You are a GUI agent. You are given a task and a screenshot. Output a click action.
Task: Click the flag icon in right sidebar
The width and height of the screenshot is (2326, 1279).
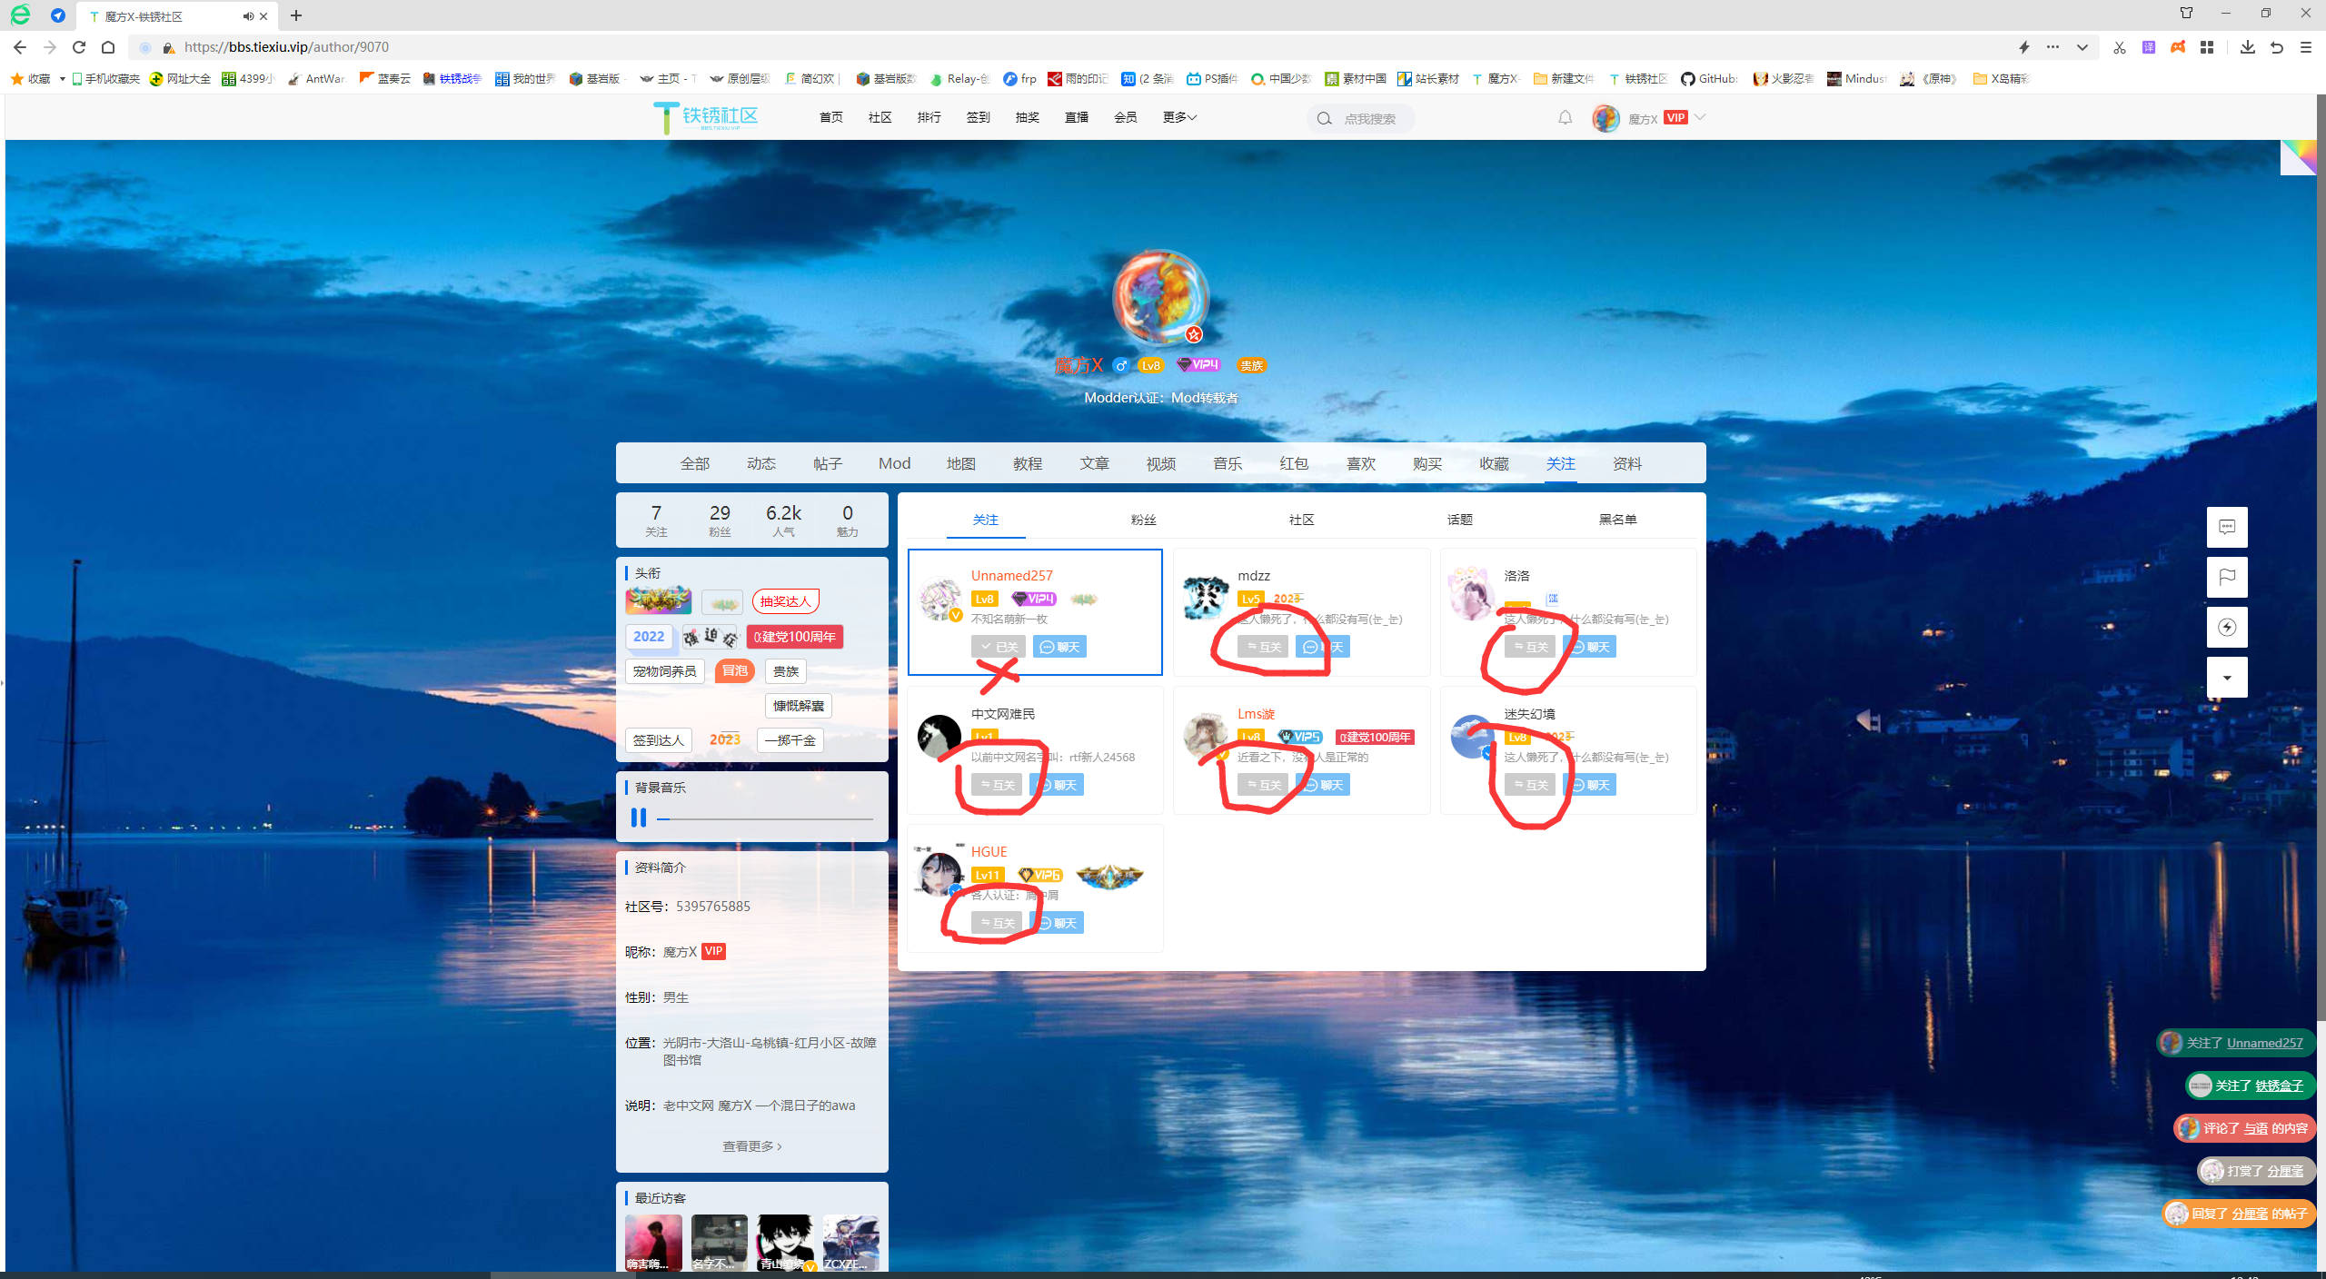coord(2226,577)
